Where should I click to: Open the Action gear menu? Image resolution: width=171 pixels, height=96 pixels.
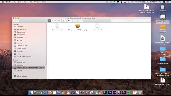70,21
